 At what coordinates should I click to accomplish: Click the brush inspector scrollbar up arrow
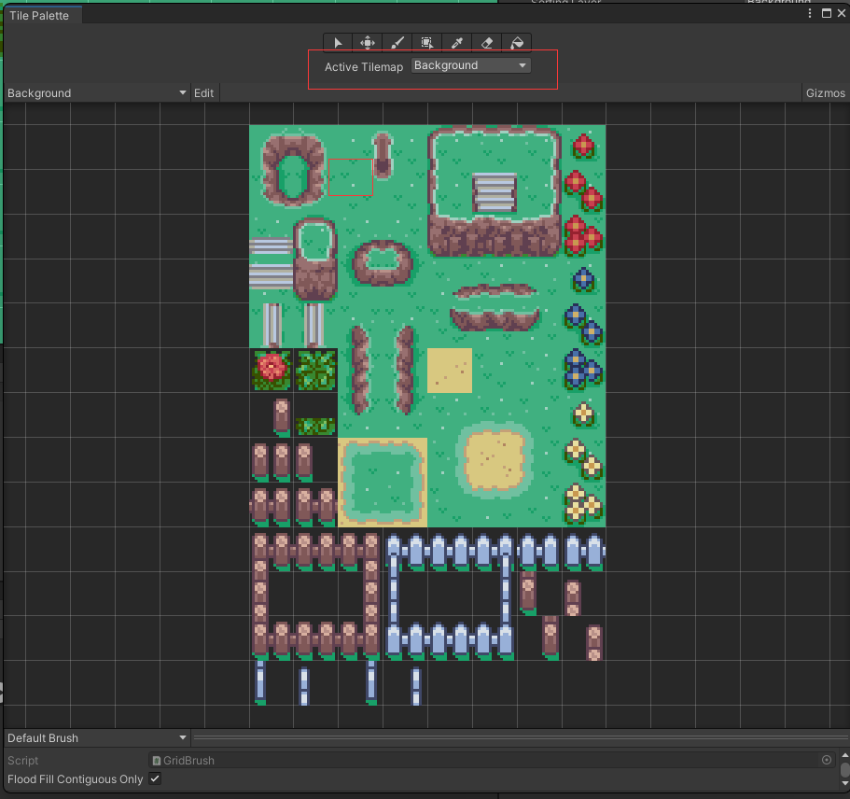tap(844, 756)
